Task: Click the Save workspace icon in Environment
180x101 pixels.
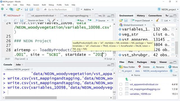Action: [126, 20]
